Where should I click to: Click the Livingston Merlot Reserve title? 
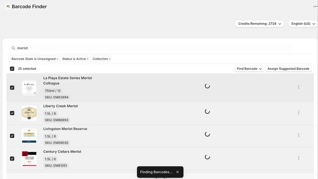coord(65,129)
